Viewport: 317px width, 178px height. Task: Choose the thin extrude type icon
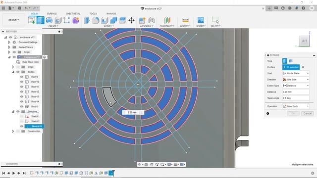pos(291,61)
